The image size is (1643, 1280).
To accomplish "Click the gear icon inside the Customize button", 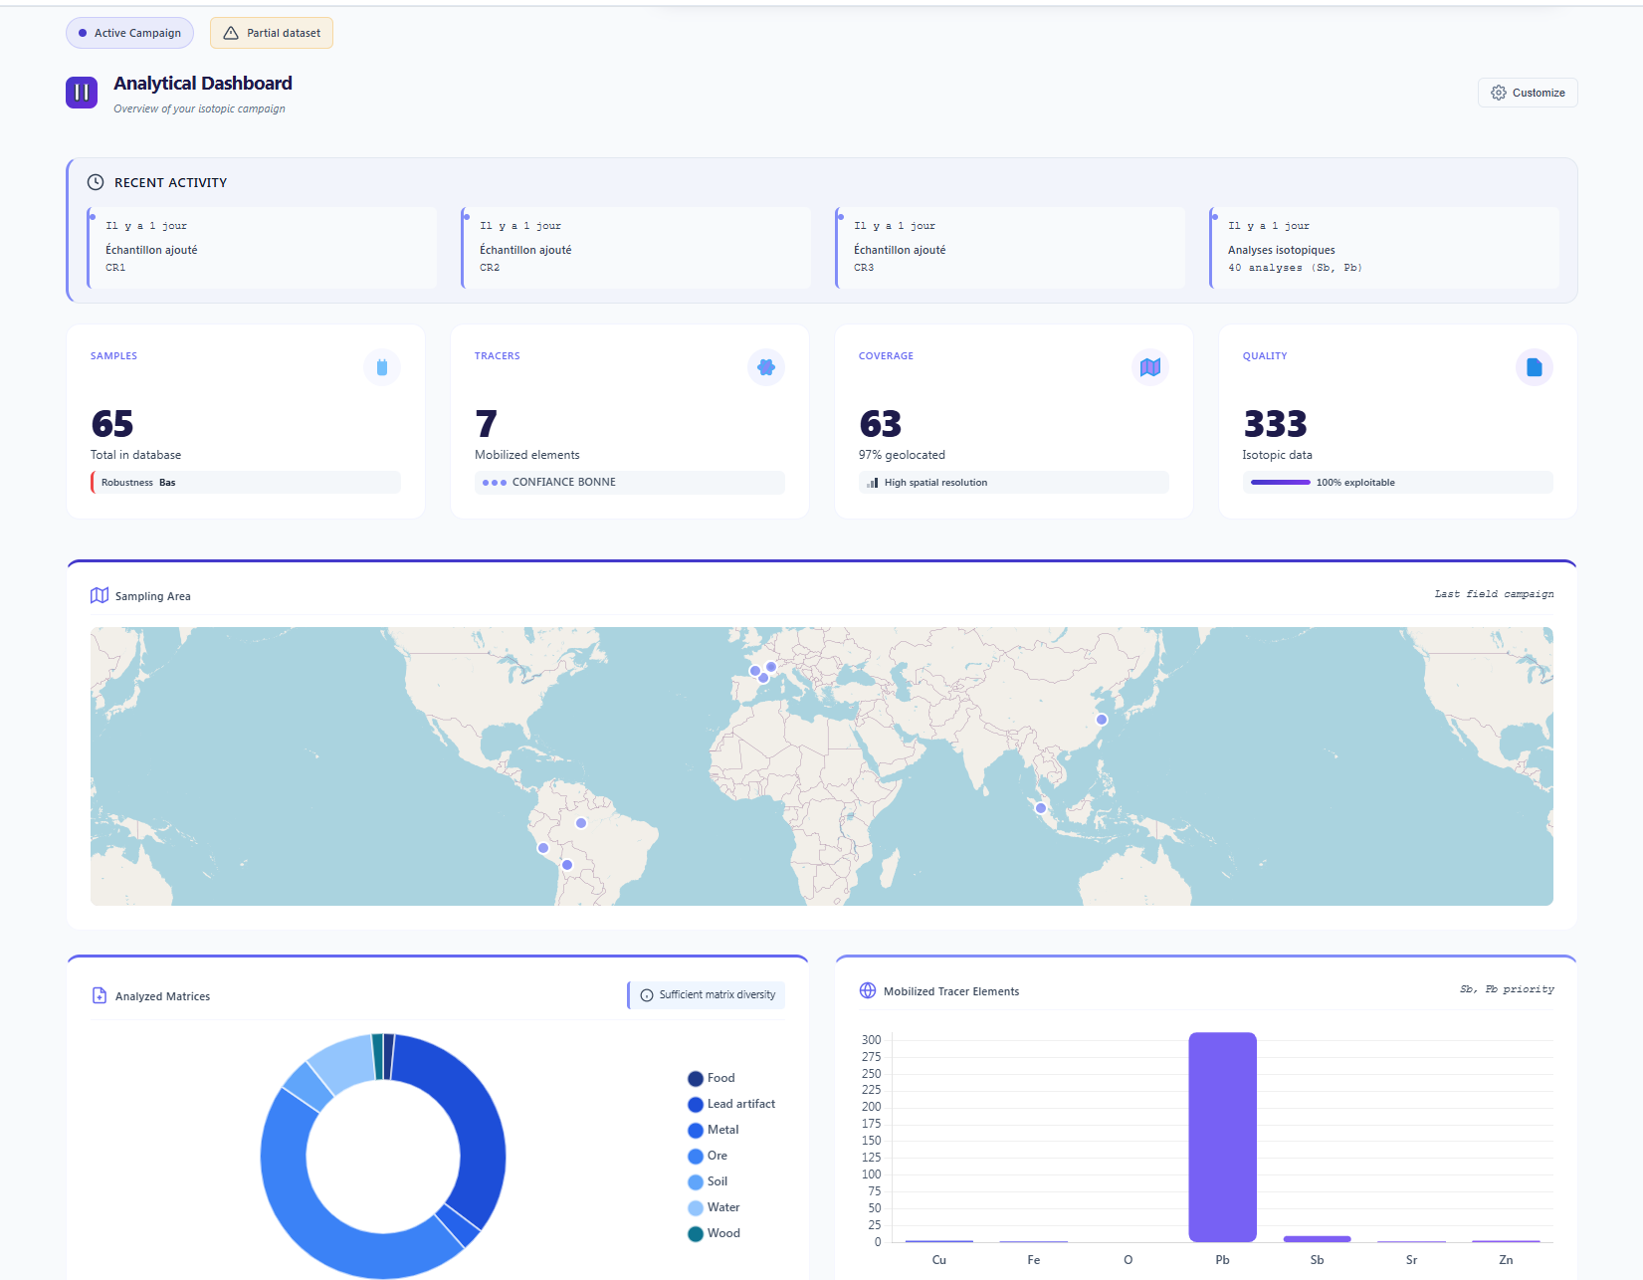I will pos(1499,92).
